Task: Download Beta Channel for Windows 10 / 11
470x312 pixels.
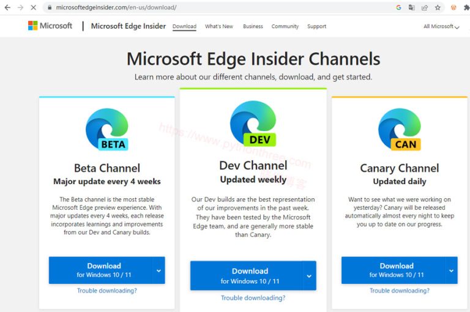Action: click(101, 270)
